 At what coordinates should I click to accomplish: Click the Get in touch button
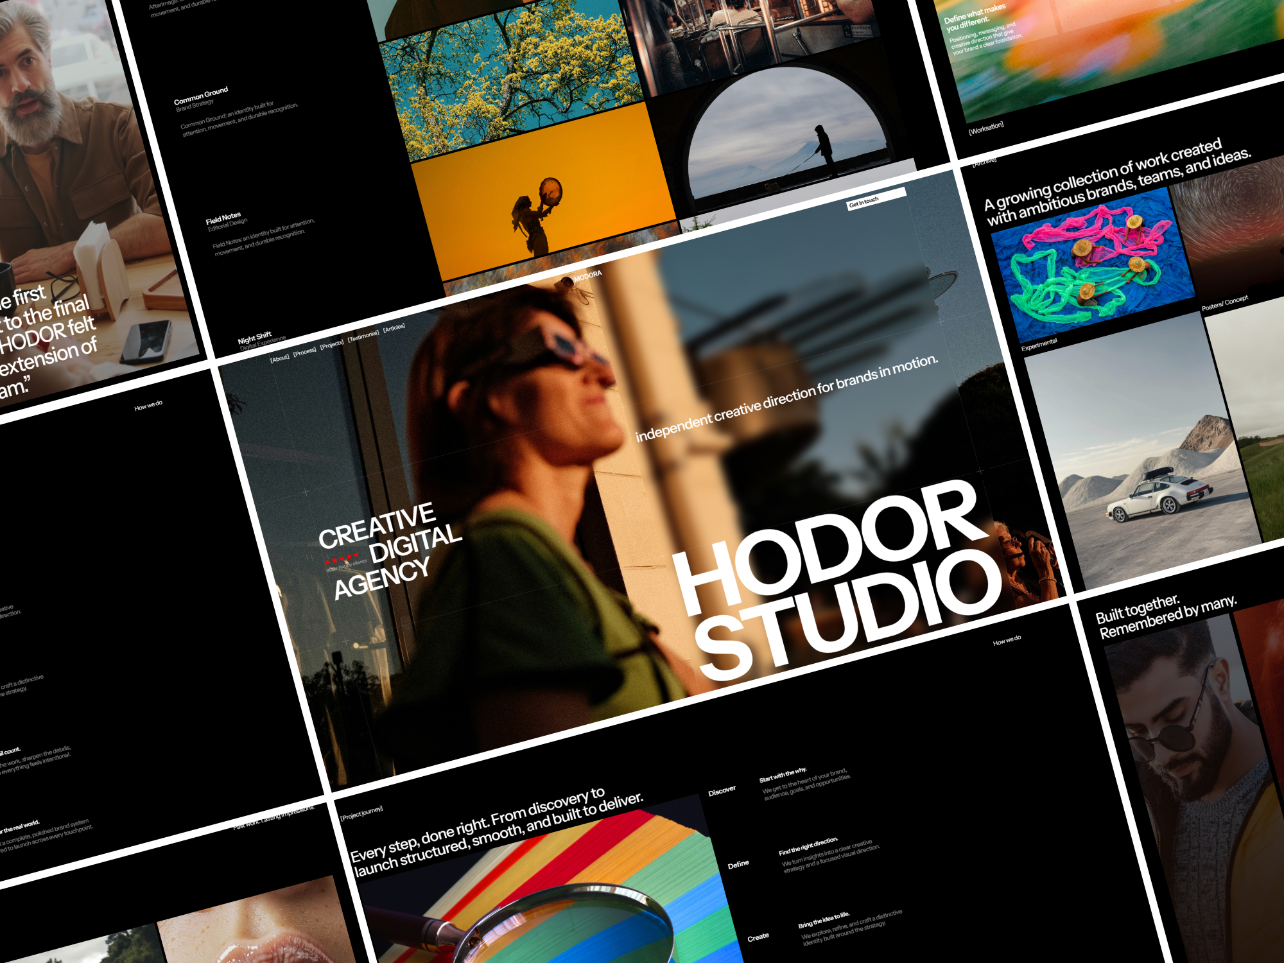point(876,198)
